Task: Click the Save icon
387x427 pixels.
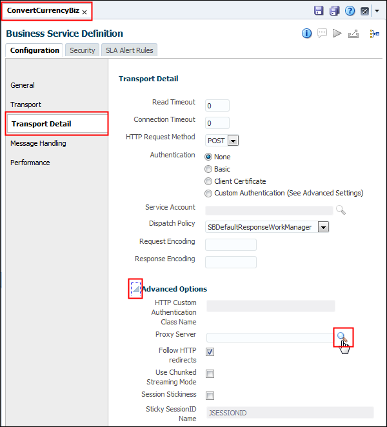Action: tap(319, 11)
